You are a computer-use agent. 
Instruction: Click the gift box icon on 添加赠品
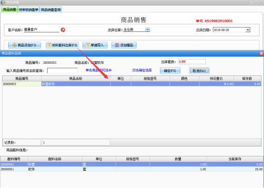coord(116,45)
